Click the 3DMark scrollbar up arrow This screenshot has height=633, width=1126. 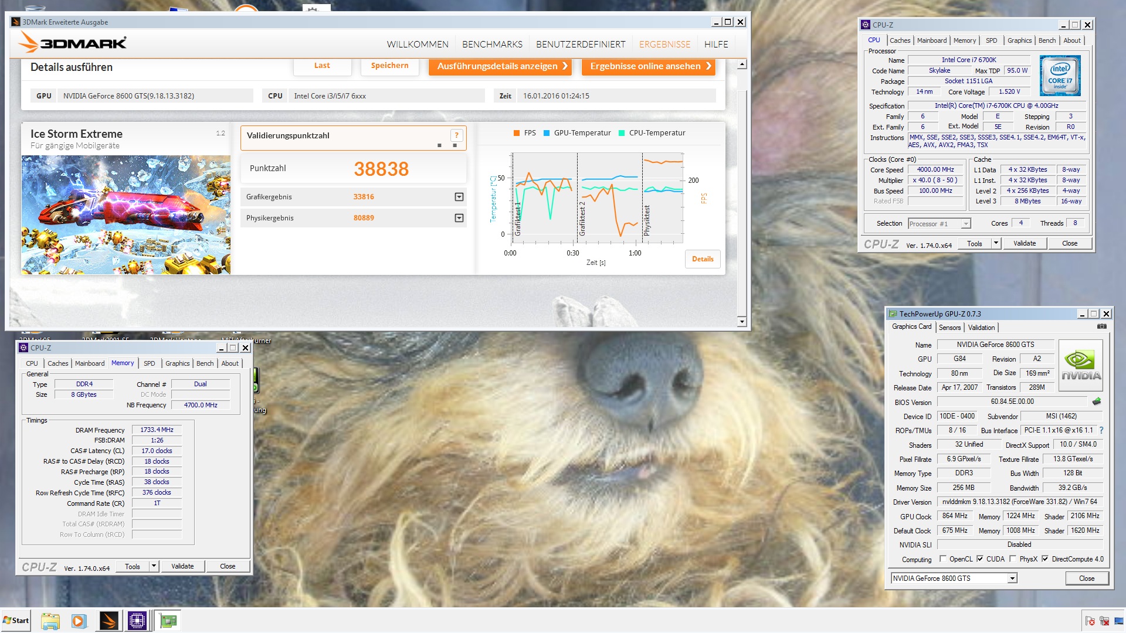pyautogui.click(x=742, y=64)
